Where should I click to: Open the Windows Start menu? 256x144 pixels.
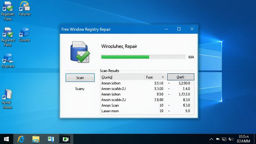pos(6,139)
